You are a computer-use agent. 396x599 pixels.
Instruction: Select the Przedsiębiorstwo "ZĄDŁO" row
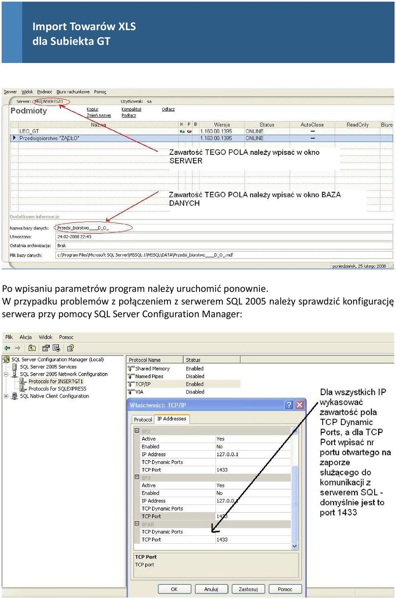pyautogui.click(x=201, y=138)
